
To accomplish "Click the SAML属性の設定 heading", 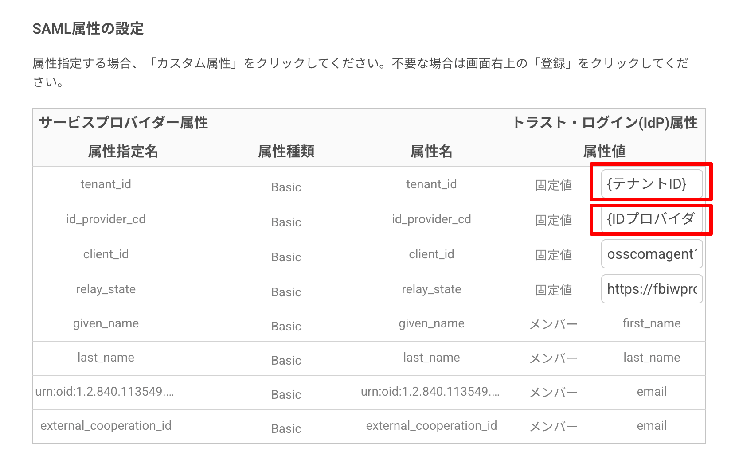I will pyautogui.click(x=88, y=29).
